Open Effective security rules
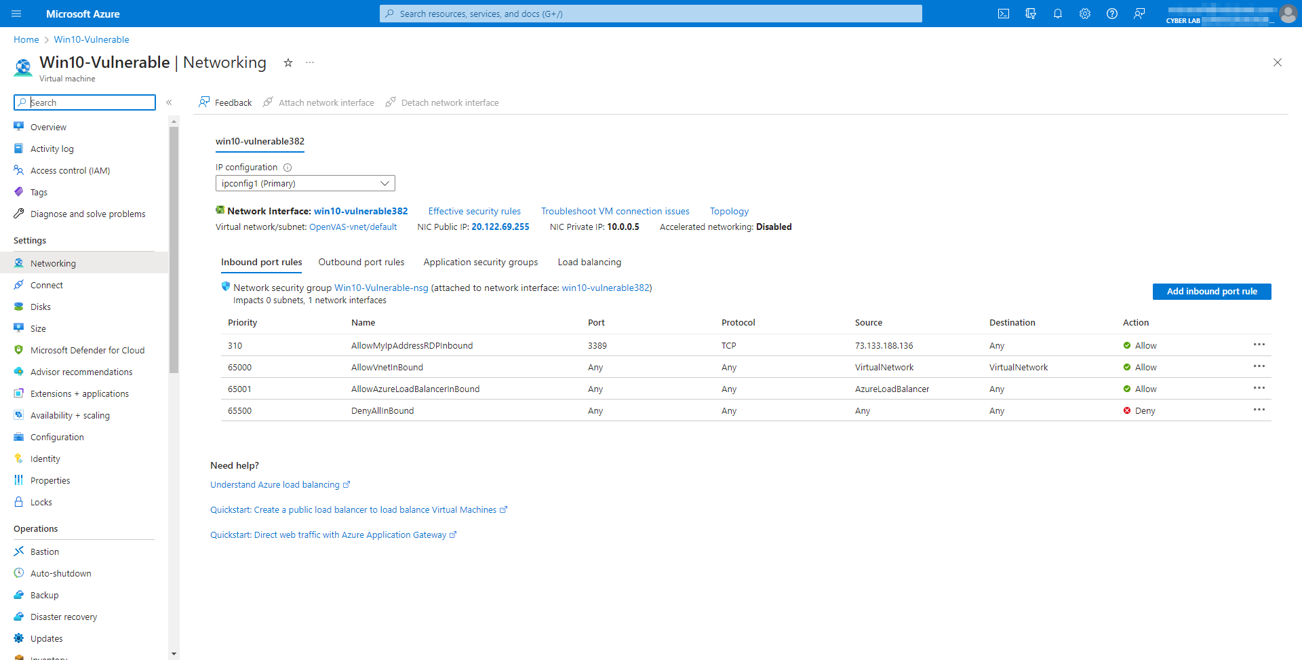The height and width of the screenshot is (660, 1302). 475,211
